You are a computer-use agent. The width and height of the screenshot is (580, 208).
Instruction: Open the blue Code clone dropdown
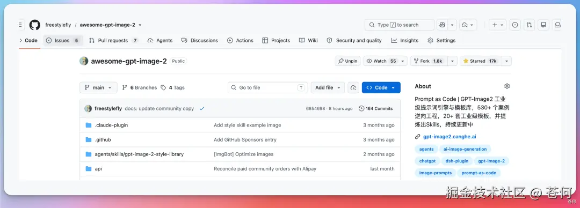coord(381,87)
